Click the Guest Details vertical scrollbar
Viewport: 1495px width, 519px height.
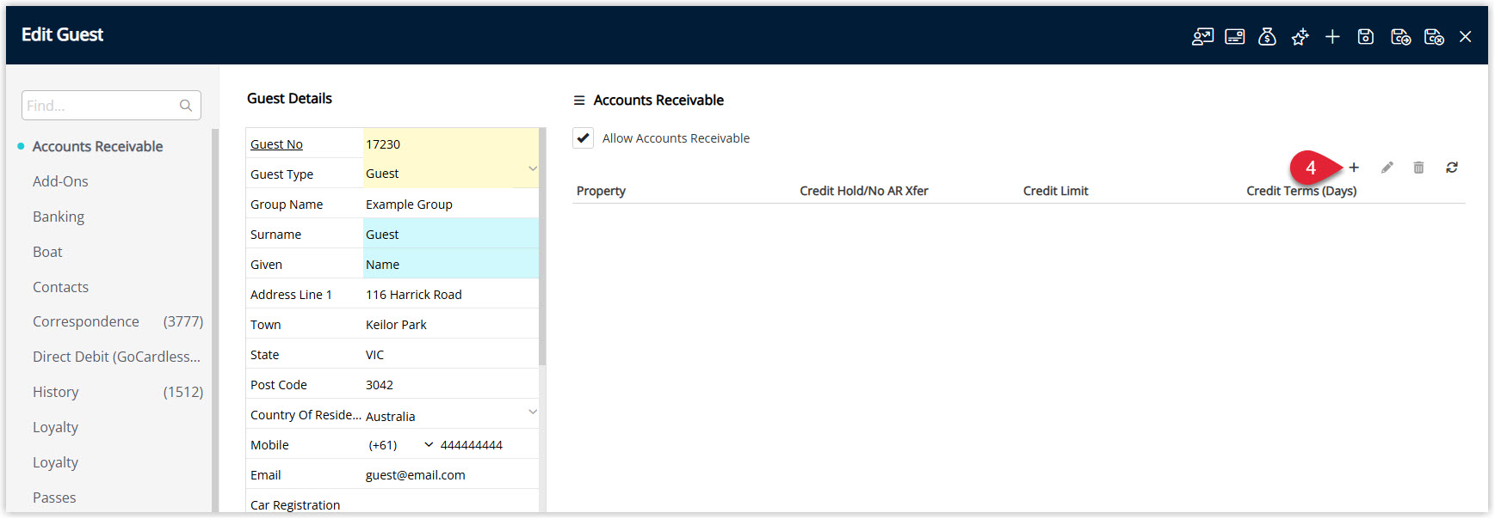542,247
